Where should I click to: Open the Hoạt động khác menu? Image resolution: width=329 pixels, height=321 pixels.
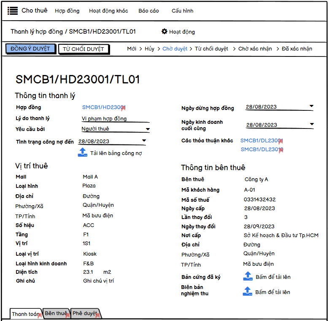[x=108, y=11]
